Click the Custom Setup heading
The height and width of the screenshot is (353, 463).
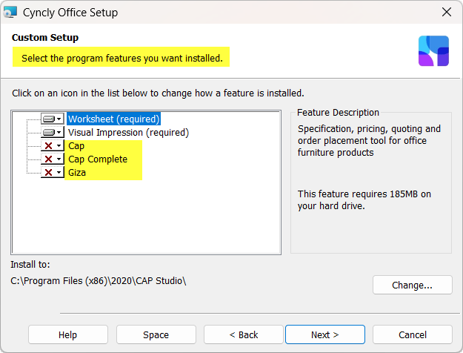45,38
